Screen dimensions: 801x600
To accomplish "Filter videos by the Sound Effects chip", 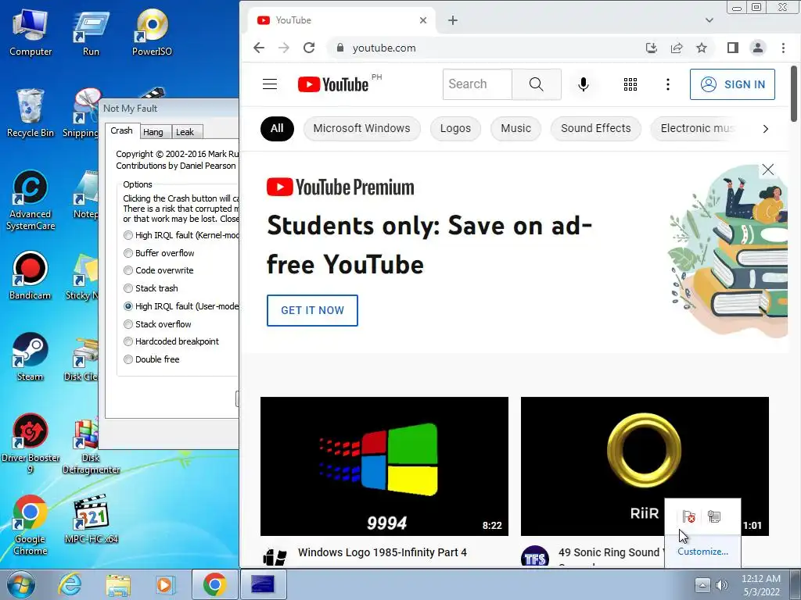I will pos(595,129).
